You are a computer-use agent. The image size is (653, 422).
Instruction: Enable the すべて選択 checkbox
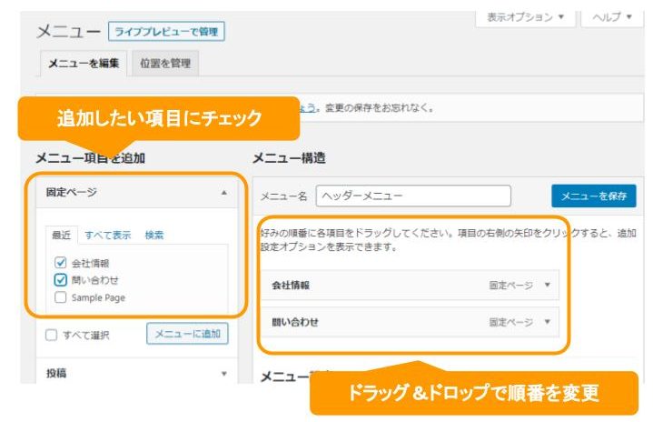pos(52,335)
